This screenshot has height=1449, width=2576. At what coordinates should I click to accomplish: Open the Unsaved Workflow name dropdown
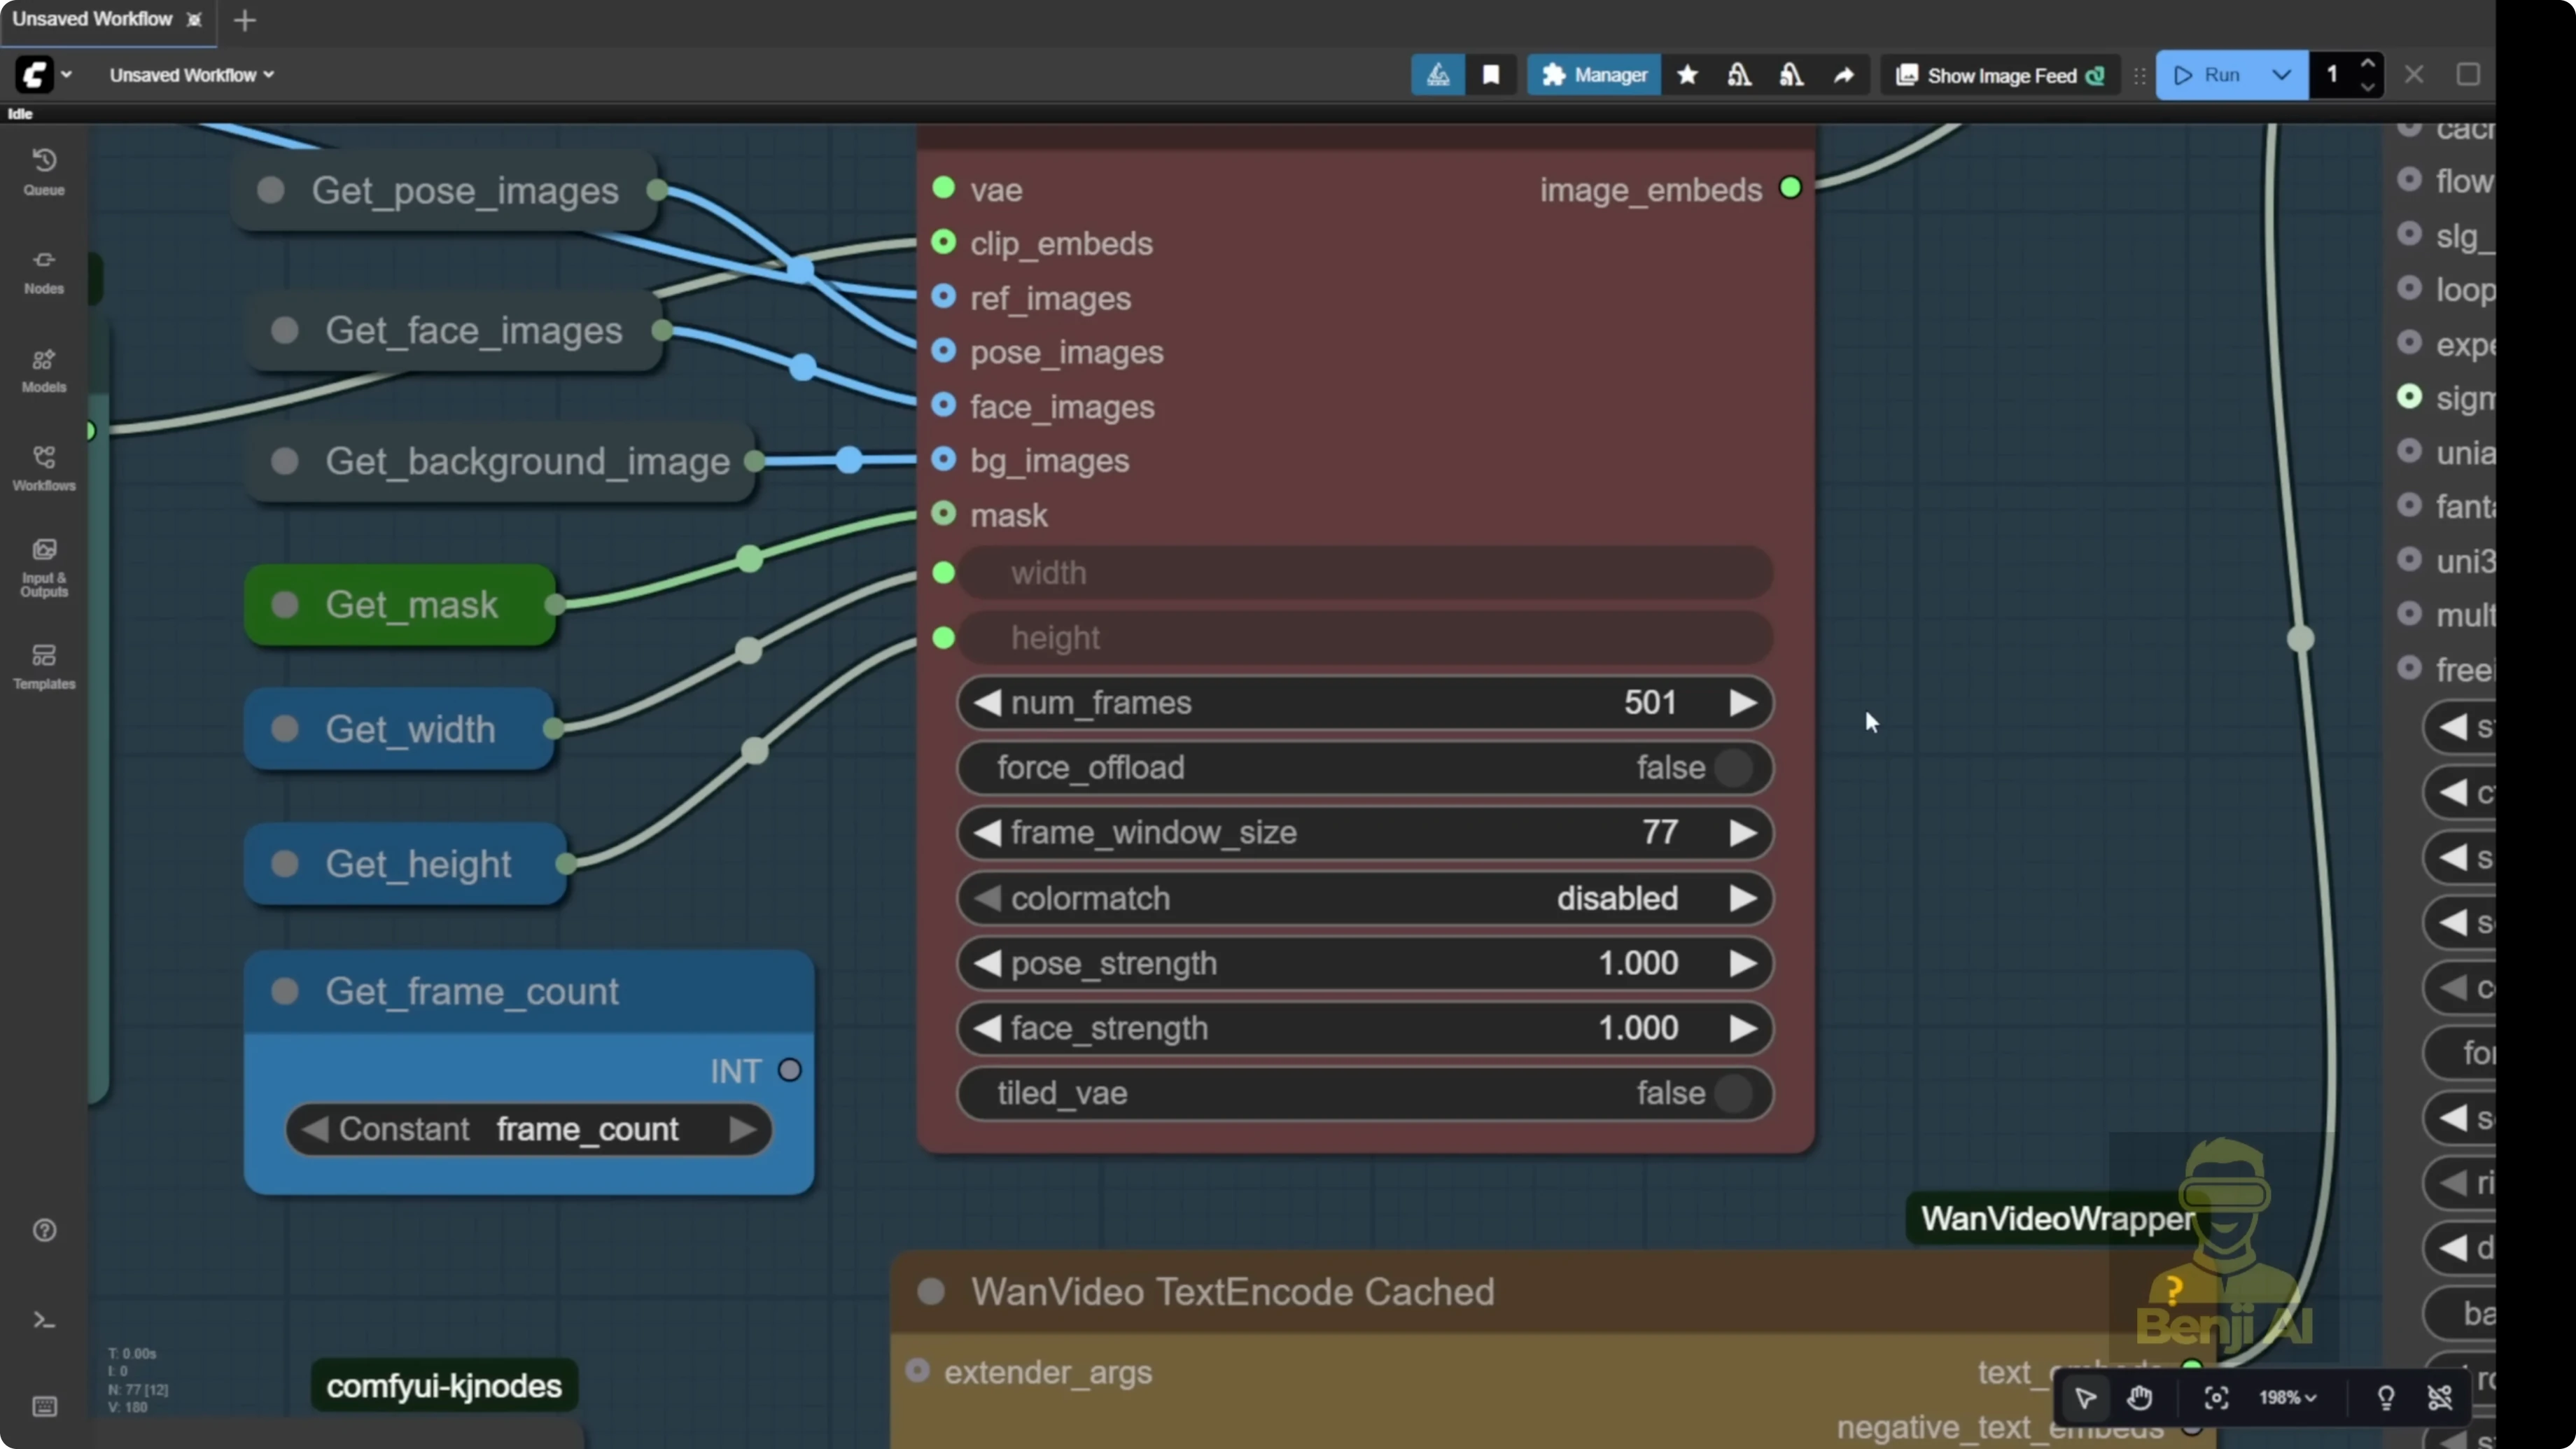coord(189,75)
